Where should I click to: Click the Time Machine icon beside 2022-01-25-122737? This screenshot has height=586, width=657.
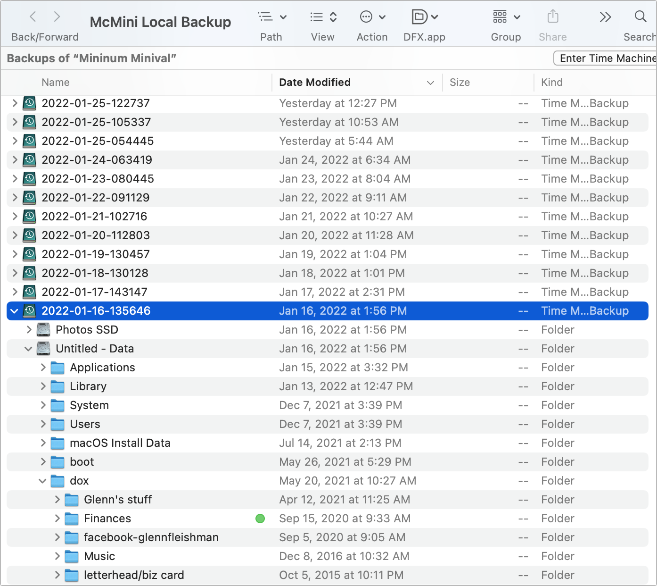[29, 103]
